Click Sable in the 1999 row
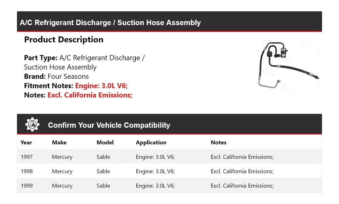The image size is (339, 204). (x=103, y=186)
